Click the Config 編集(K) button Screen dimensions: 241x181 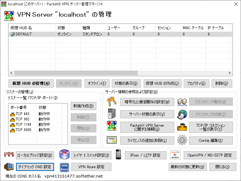(x=211, y=140)
